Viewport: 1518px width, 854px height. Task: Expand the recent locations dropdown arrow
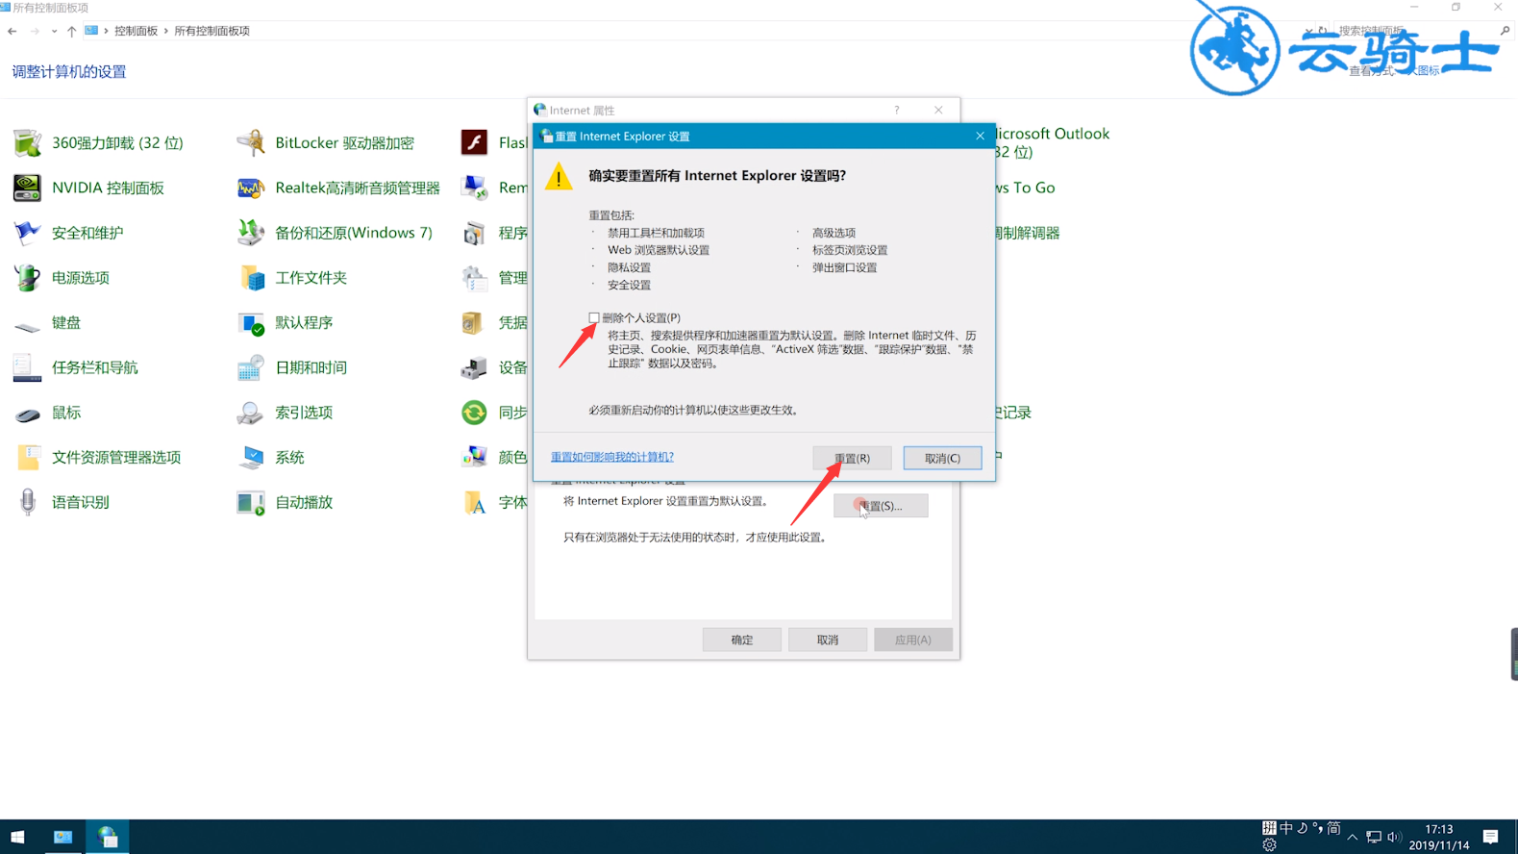(x=54, y=31)
